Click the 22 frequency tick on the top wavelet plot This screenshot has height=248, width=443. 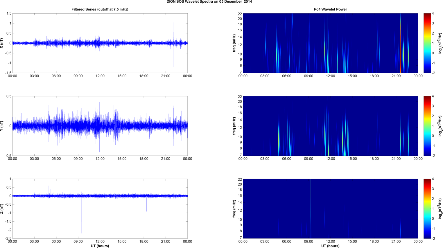tap(240, 14)
